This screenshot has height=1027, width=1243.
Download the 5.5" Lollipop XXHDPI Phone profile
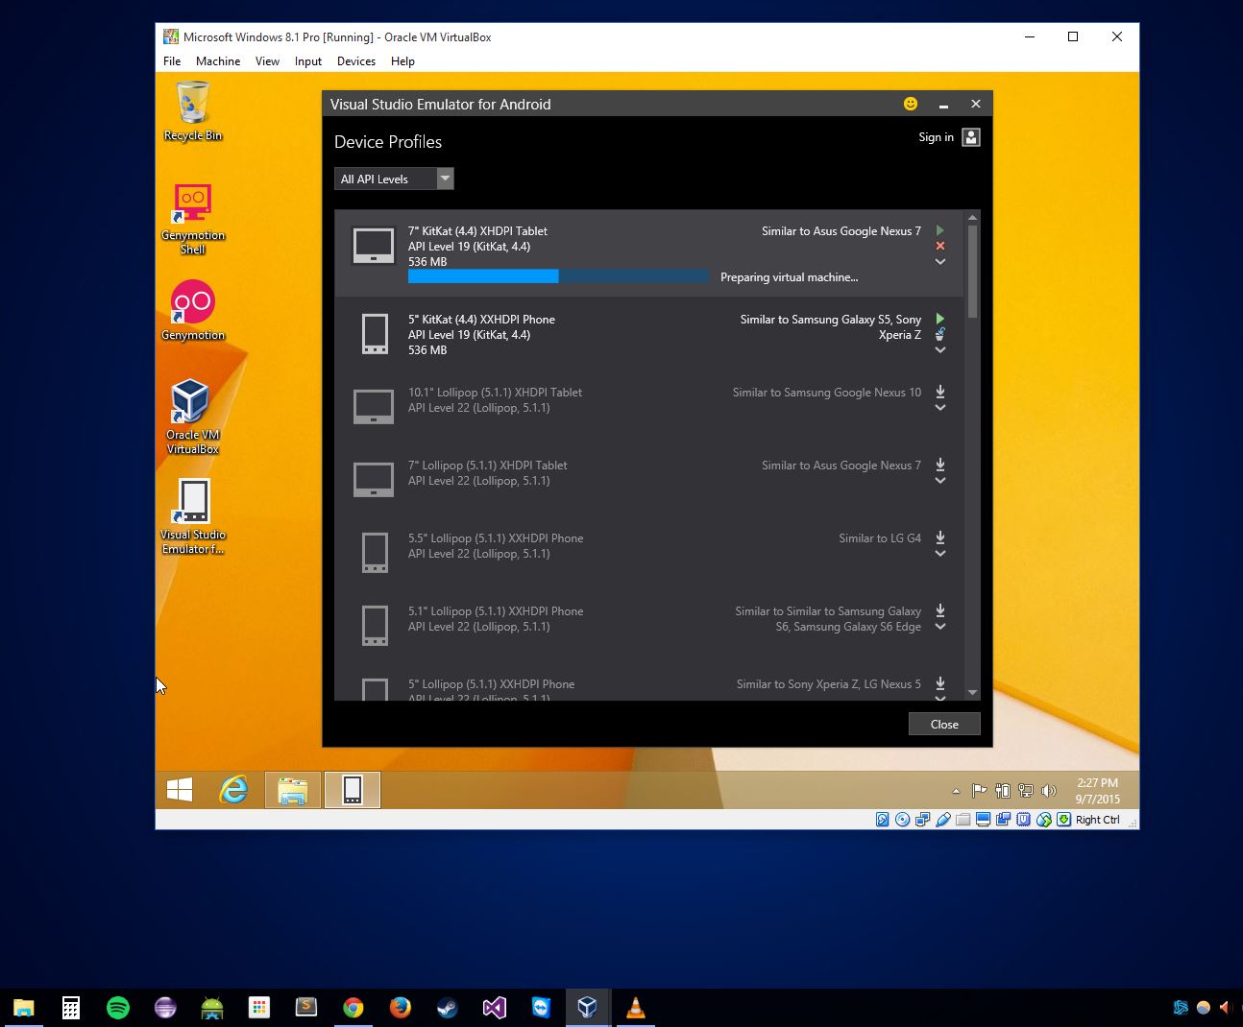point(940,537)
